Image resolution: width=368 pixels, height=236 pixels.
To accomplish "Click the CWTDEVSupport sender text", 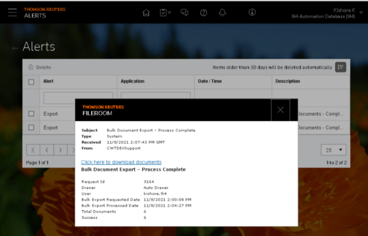I will 124,148.
